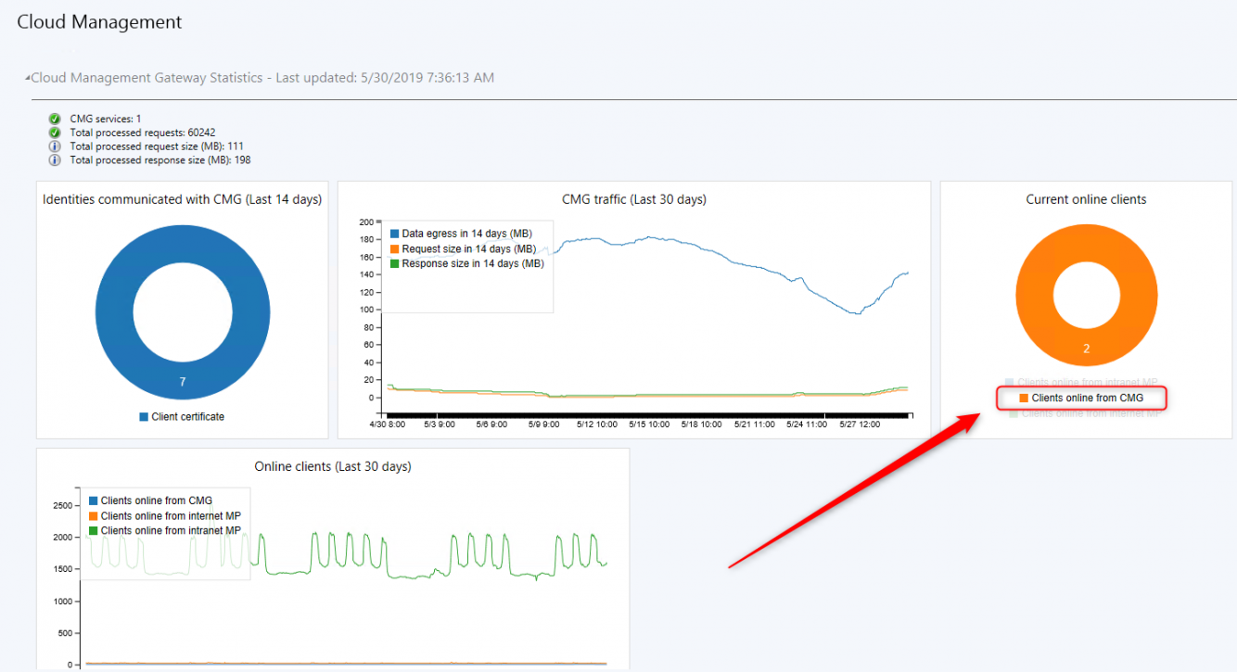
Task: Select the Client certificate legend label
Action: 188,416
